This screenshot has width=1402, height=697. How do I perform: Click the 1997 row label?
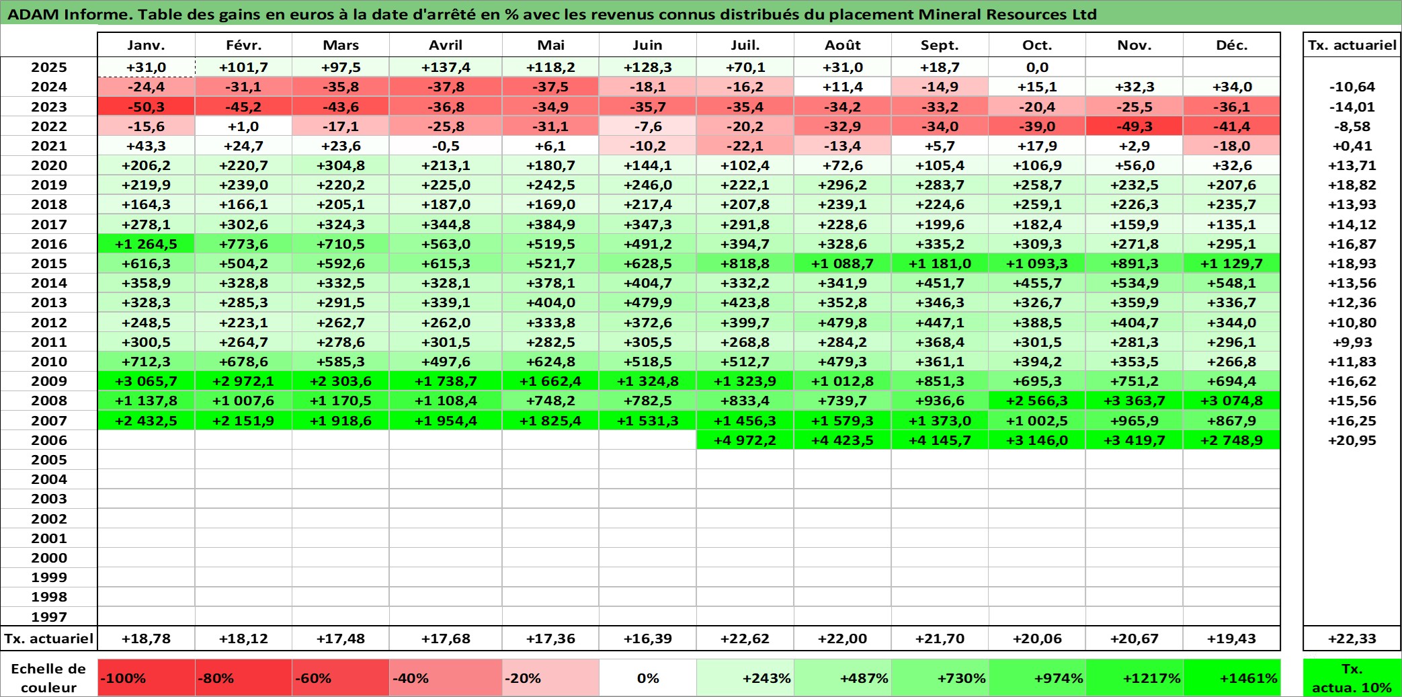tap(49, 617)
